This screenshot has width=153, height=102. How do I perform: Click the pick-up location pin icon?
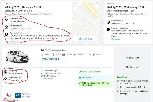point(6,20)
